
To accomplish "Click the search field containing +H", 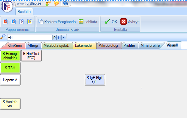I will [30, 38].
